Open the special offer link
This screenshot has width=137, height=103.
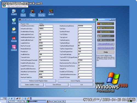[110, 48]
